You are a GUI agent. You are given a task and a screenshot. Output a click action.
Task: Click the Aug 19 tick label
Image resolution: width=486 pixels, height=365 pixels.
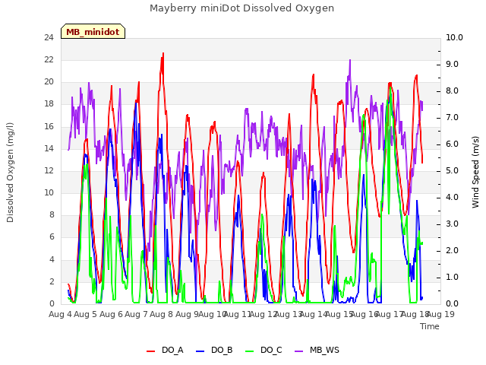pyautogui.click(x=440, y=314)
